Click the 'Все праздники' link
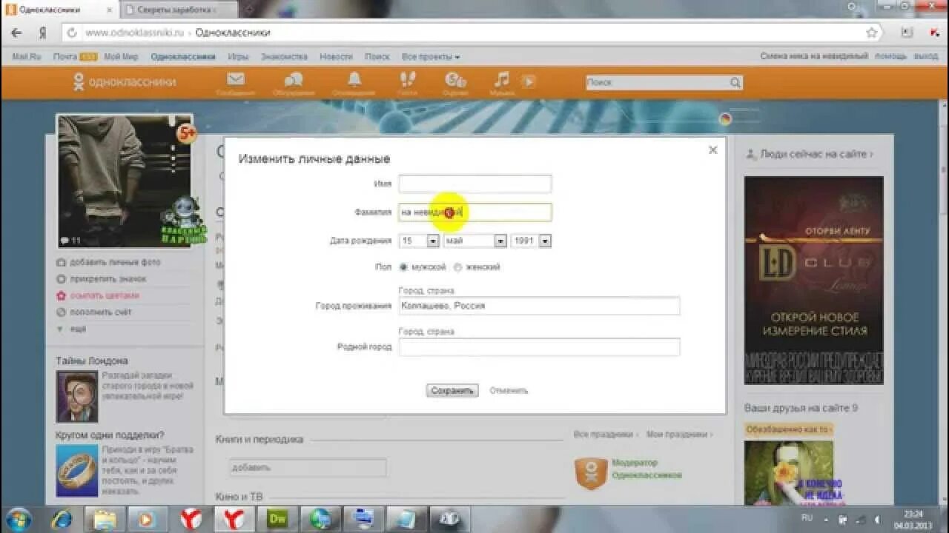 click(604, 435)
